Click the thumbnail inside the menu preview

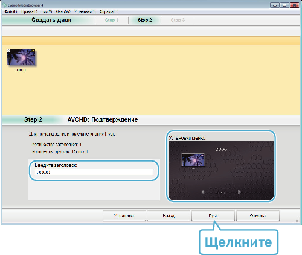193,160
